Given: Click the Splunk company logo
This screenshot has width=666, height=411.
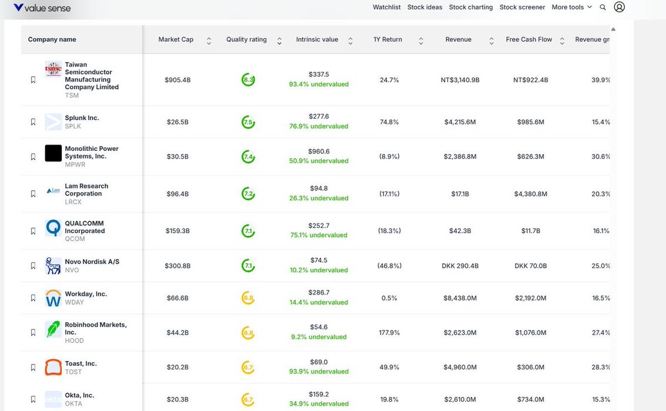Looking at the screenshot, I should 53,122.
